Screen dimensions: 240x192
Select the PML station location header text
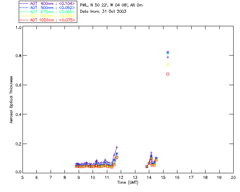coord(111,5)
